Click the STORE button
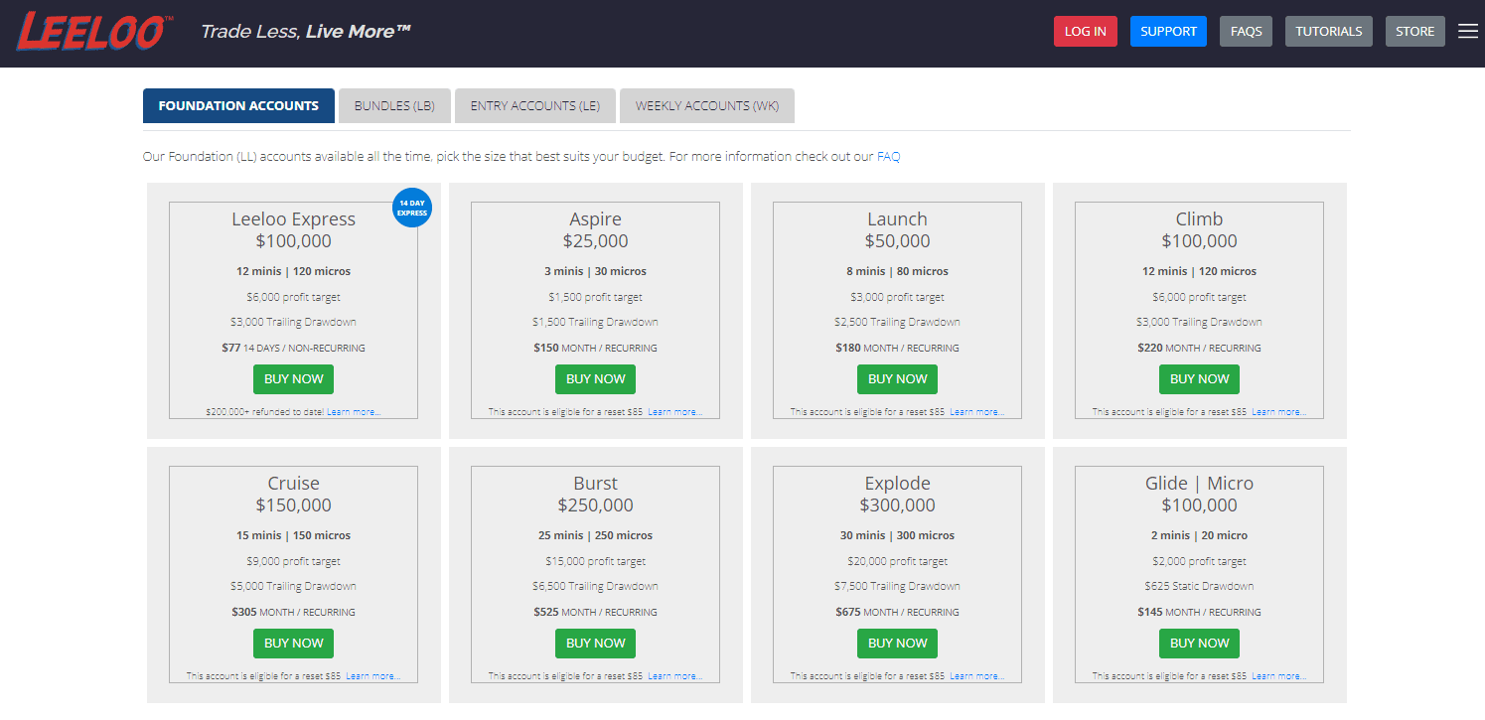This screenshot has width=1485, height=720. [1414, 31]
